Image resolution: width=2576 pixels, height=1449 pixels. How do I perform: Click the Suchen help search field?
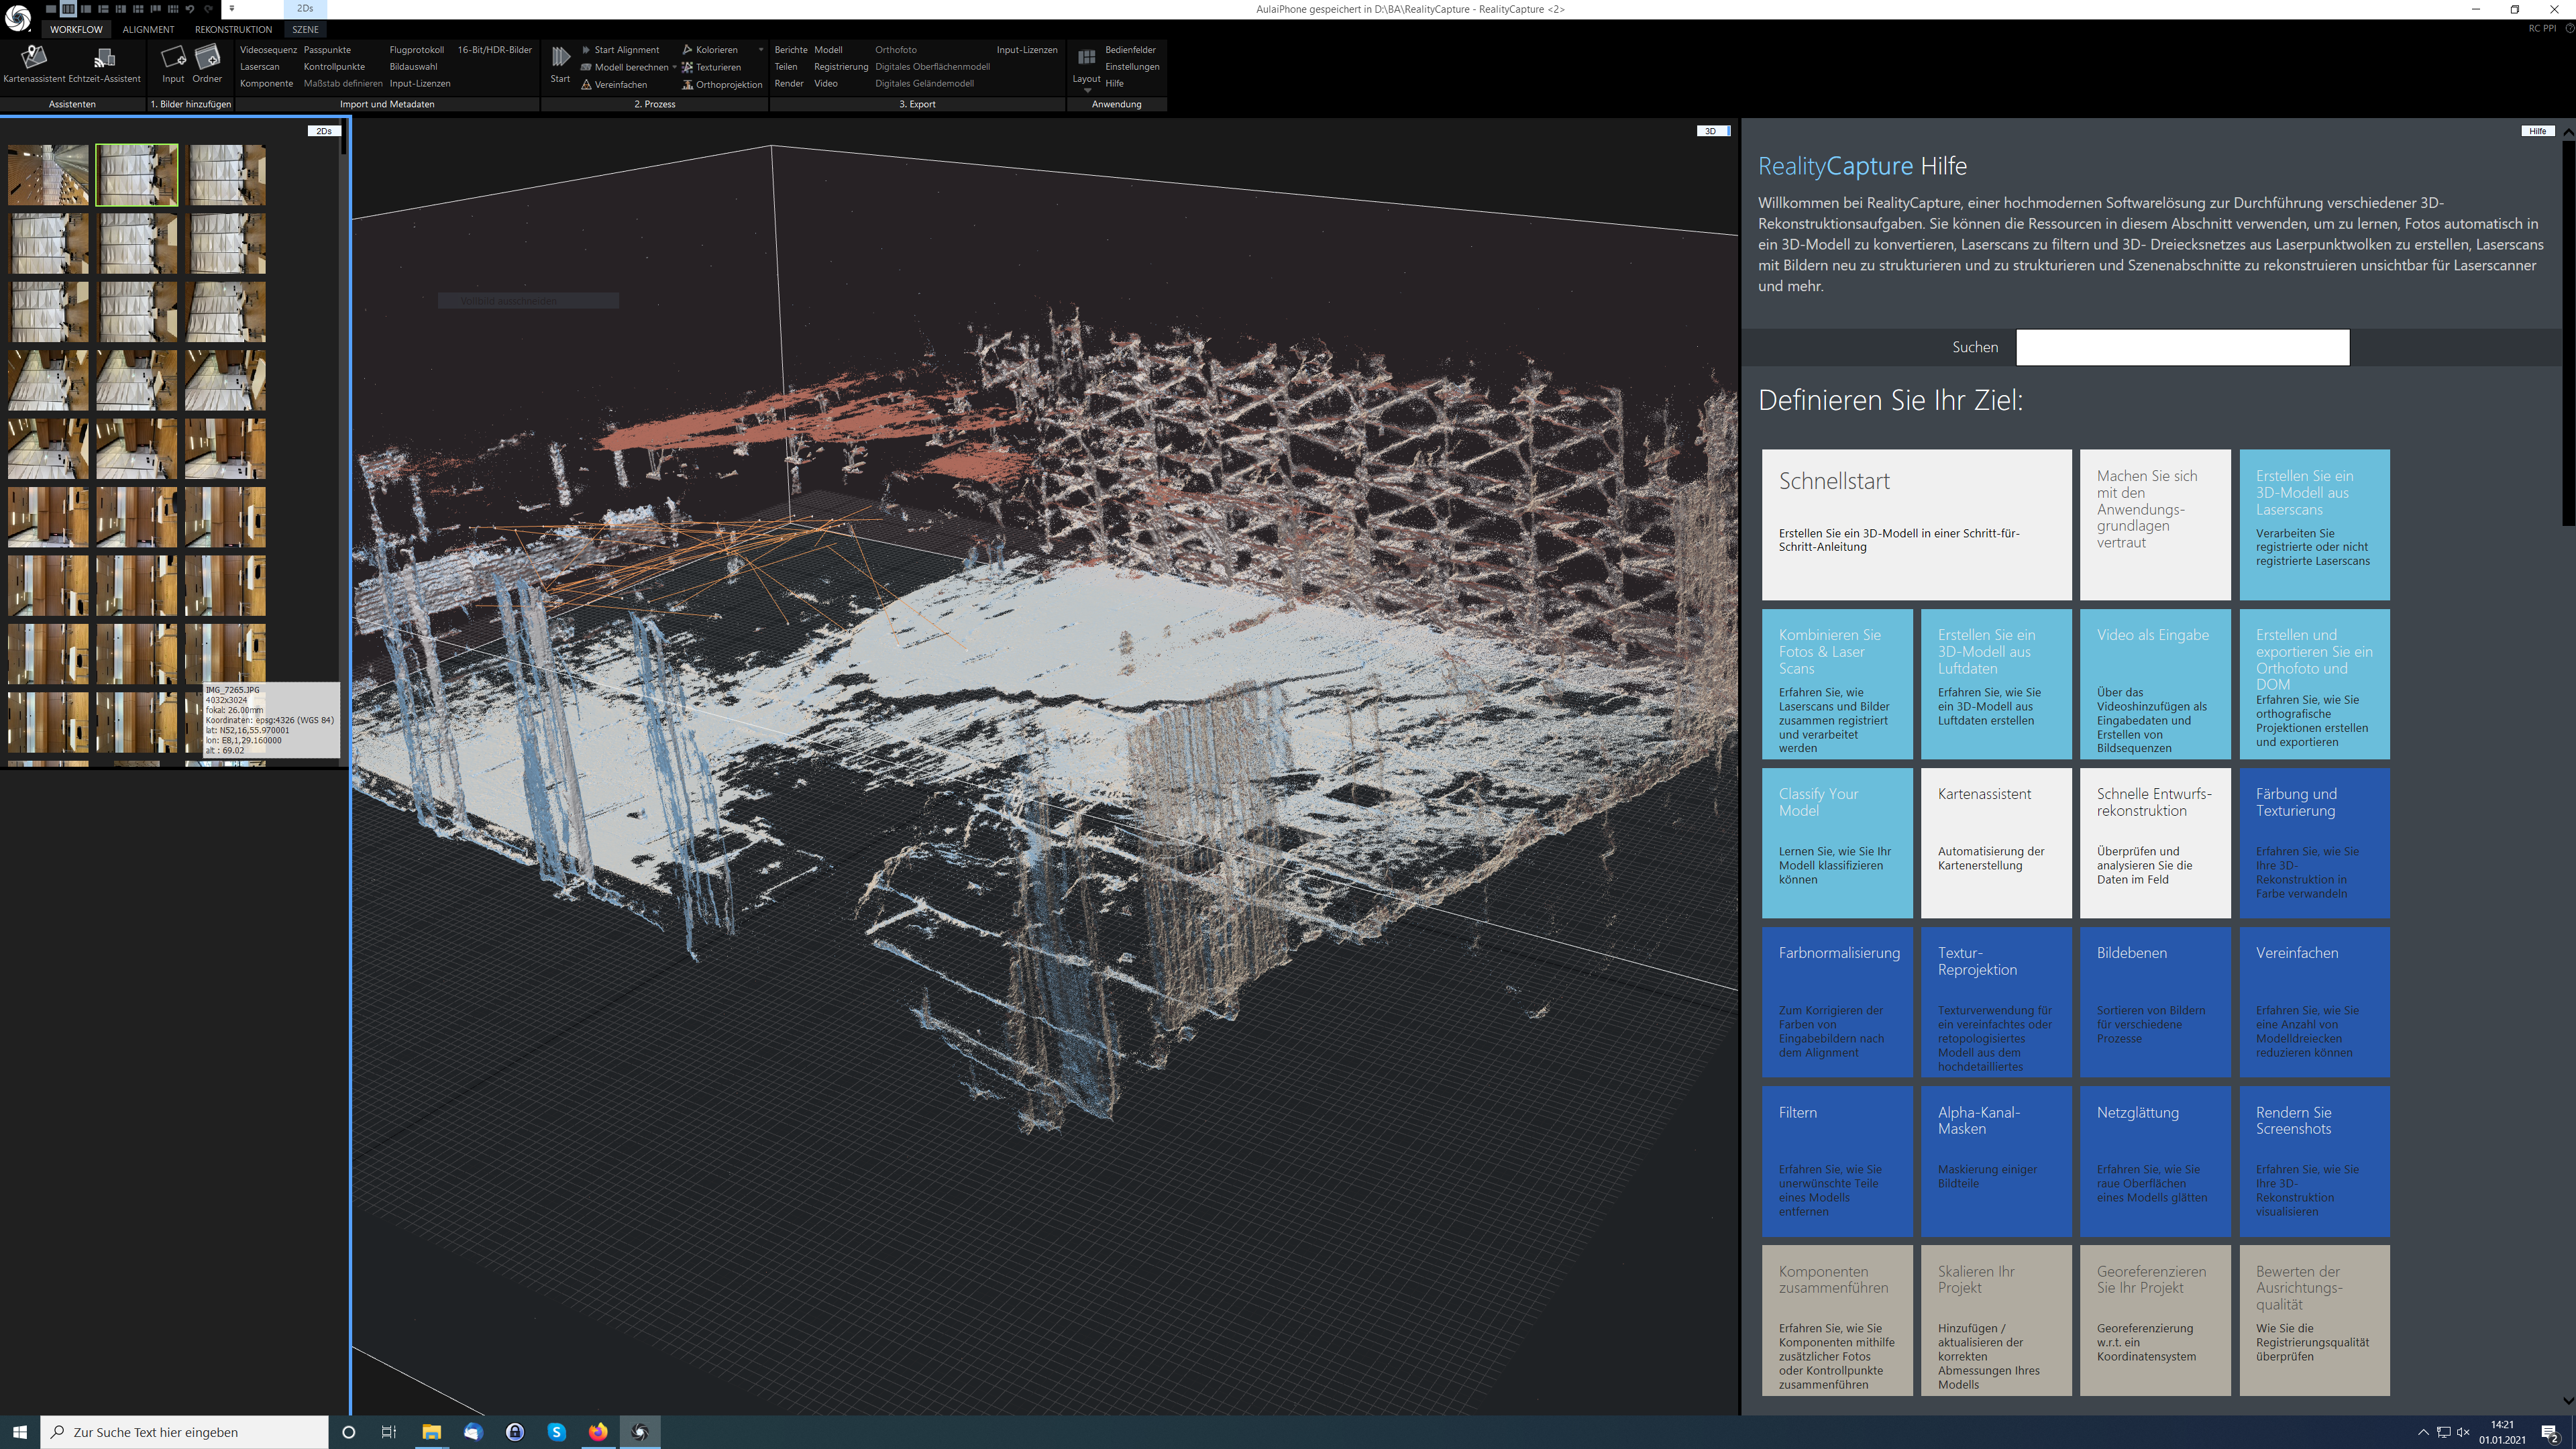click(x=2182, y=347)
